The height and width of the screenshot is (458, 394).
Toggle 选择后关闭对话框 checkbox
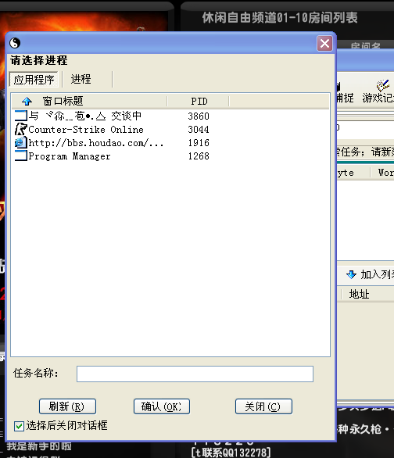[19, 426]
